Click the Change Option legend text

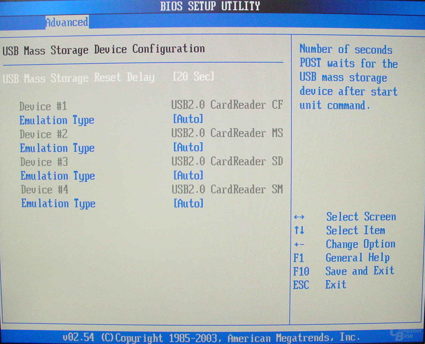point(361,244)
